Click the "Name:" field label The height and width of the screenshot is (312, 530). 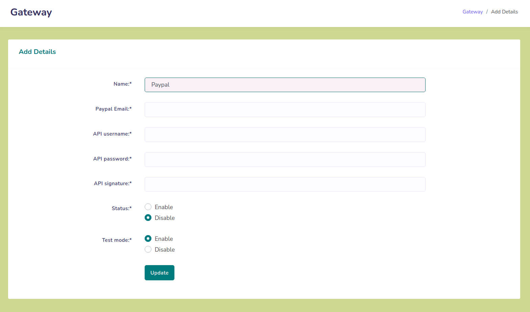122,84
